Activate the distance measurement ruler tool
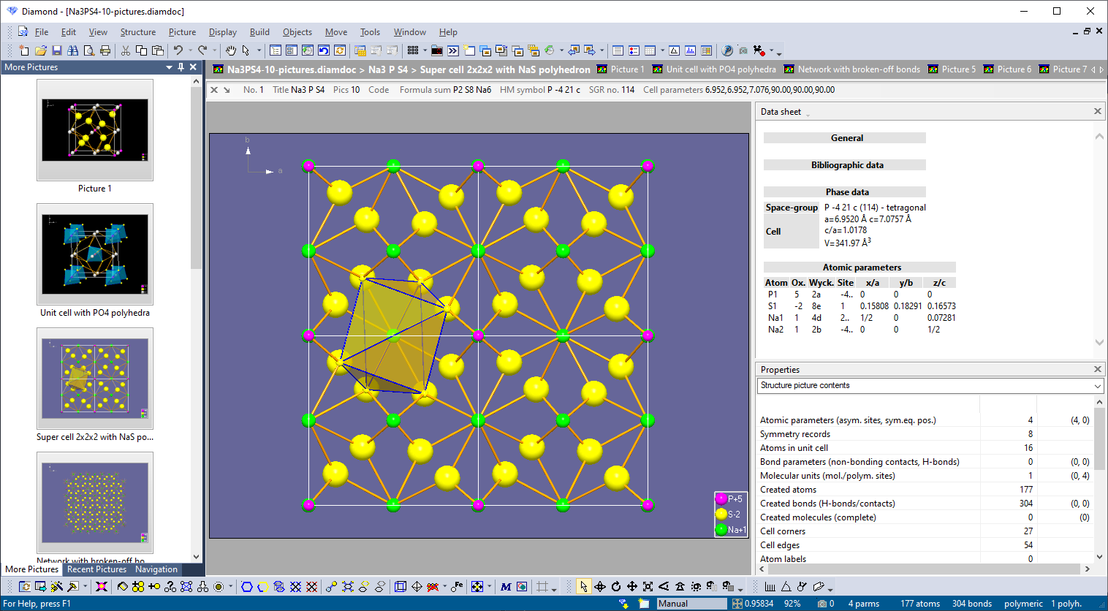This screenshot has width=1108, height=611. click(770, 587)
